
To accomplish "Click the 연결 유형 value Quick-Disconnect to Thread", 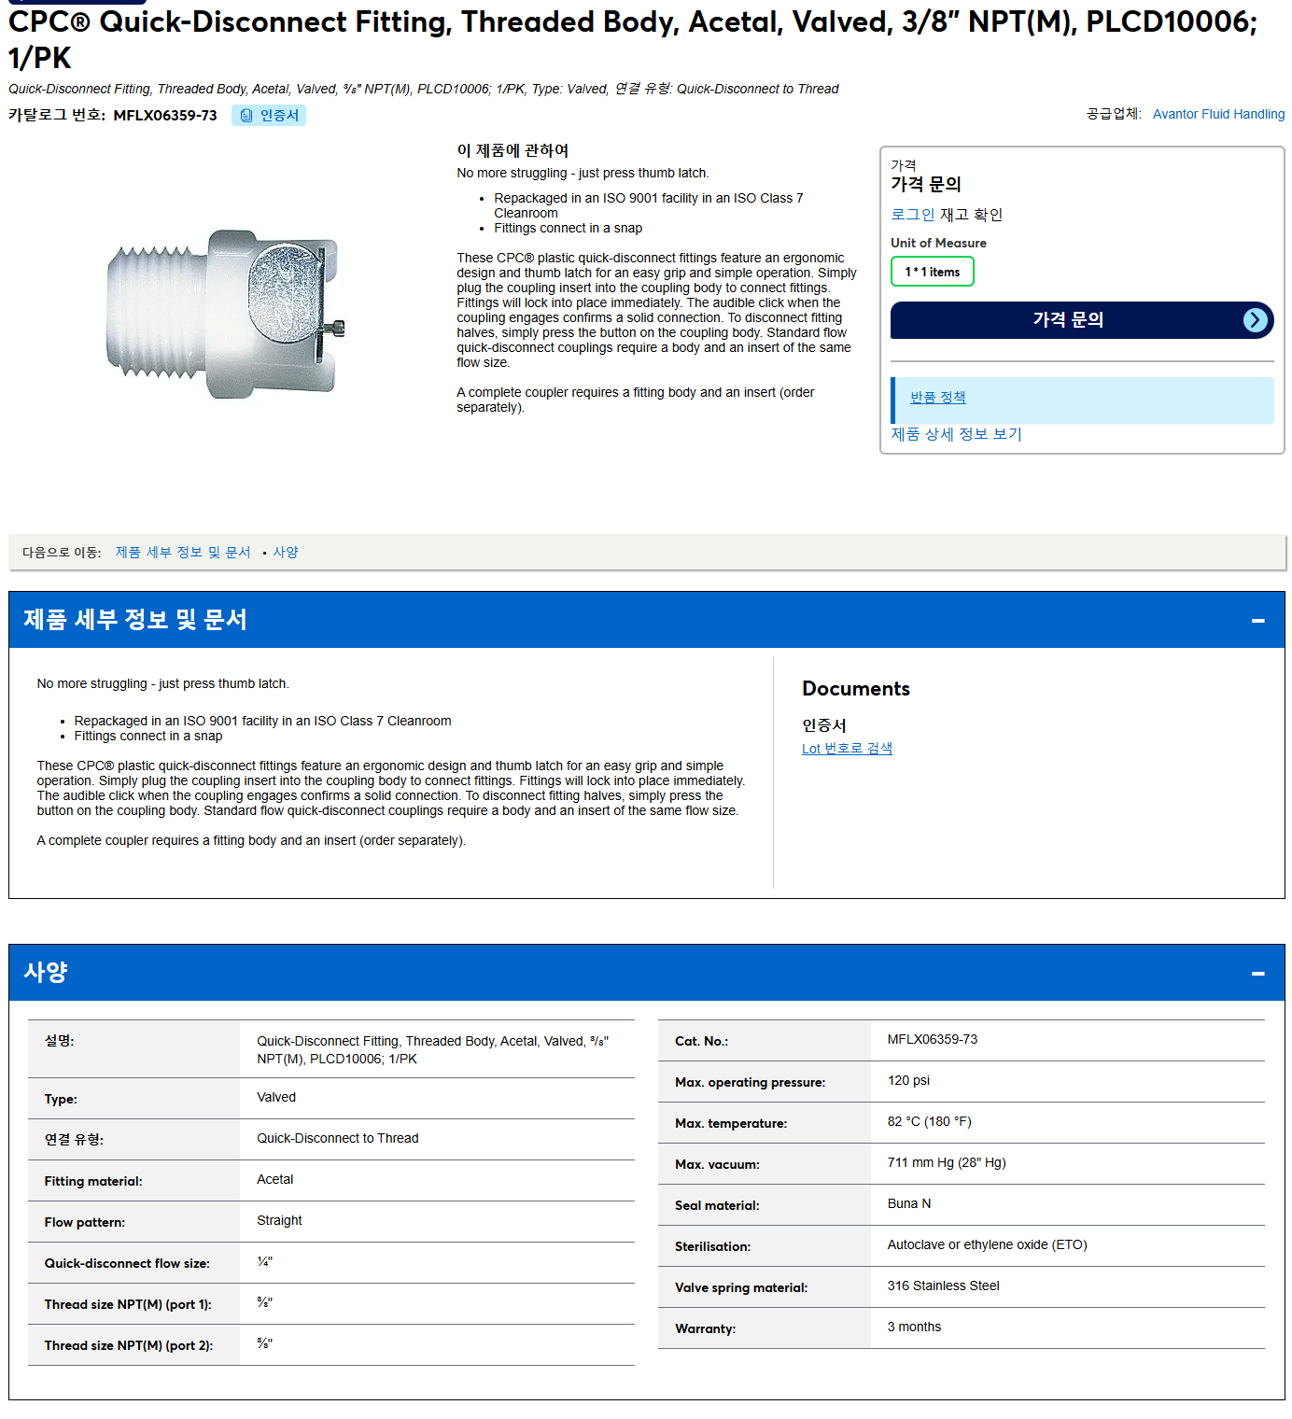I will 337,1139.
